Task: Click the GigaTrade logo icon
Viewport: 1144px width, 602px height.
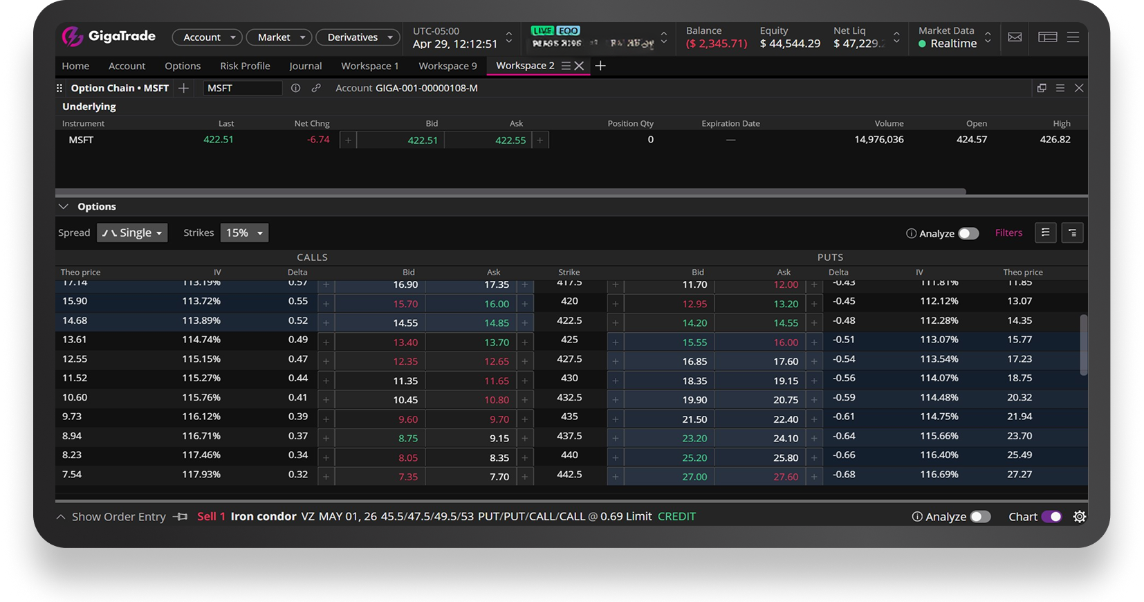Action: 72,36
